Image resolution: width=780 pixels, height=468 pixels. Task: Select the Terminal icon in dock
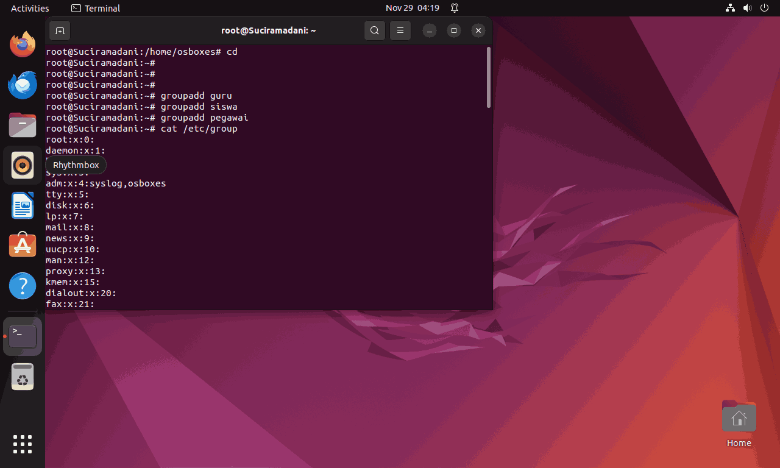23,336
